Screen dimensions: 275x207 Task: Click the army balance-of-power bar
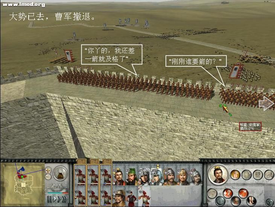(x=58, y=193)
